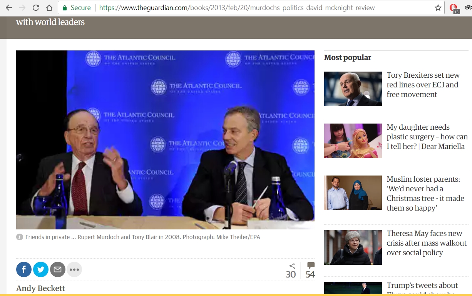
Task: Share the article on Facebook
Action: [24, 269]
